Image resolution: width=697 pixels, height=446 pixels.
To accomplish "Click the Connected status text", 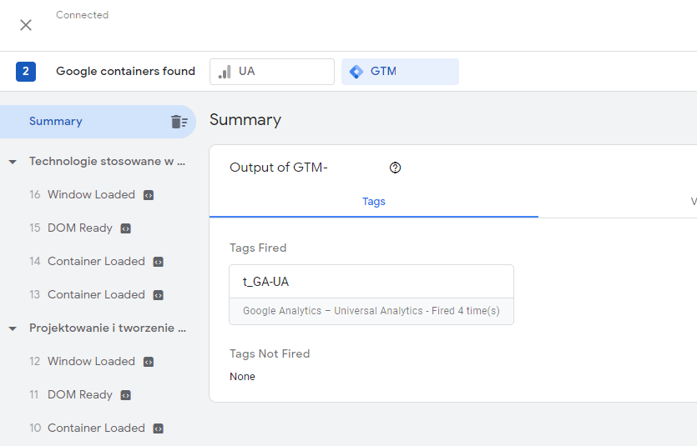I will [83, 15].
